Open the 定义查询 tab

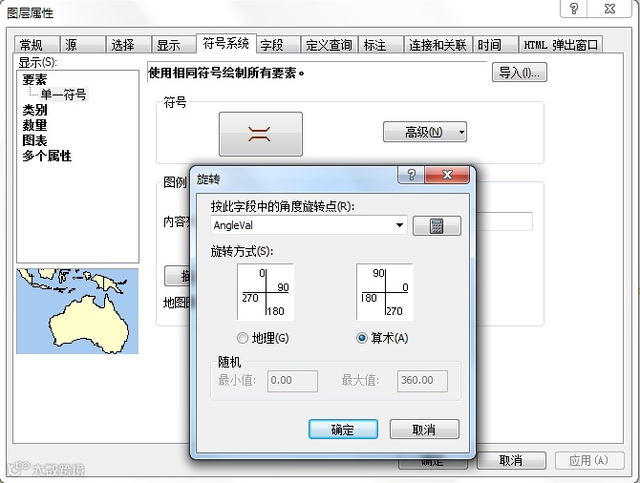click(x=329, y=45)
